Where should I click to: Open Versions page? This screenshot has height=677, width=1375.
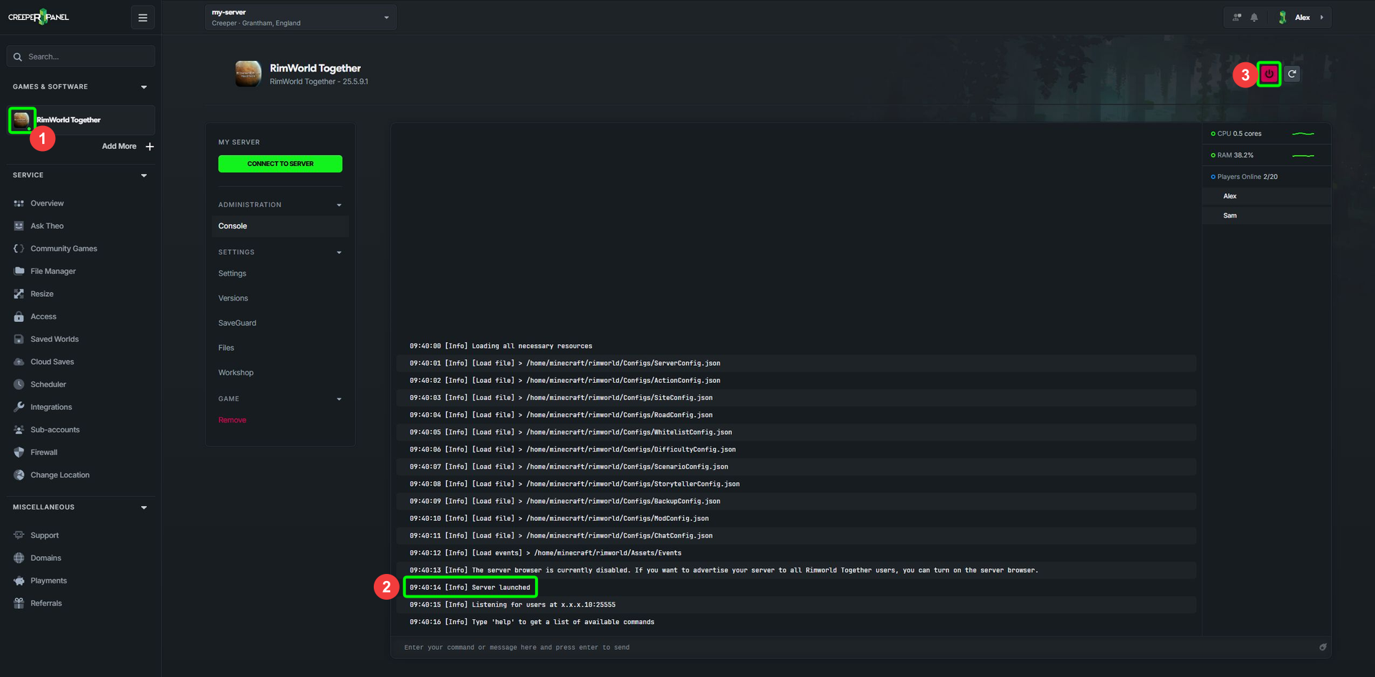click(x=233, y=298)
